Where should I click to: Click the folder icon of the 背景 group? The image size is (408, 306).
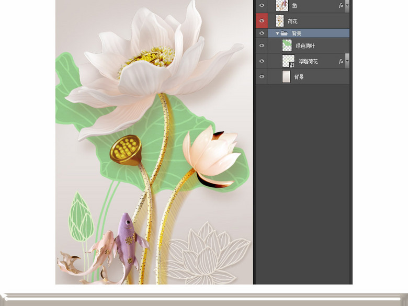[284, 33]
